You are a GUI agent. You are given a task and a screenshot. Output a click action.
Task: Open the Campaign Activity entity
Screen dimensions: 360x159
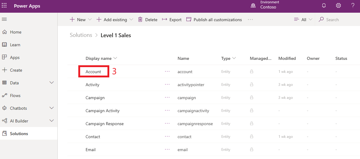coord(102,111)
